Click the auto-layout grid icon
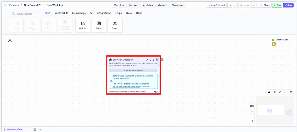Viewport: 297px width, 132px height. [x=275, y=92]
